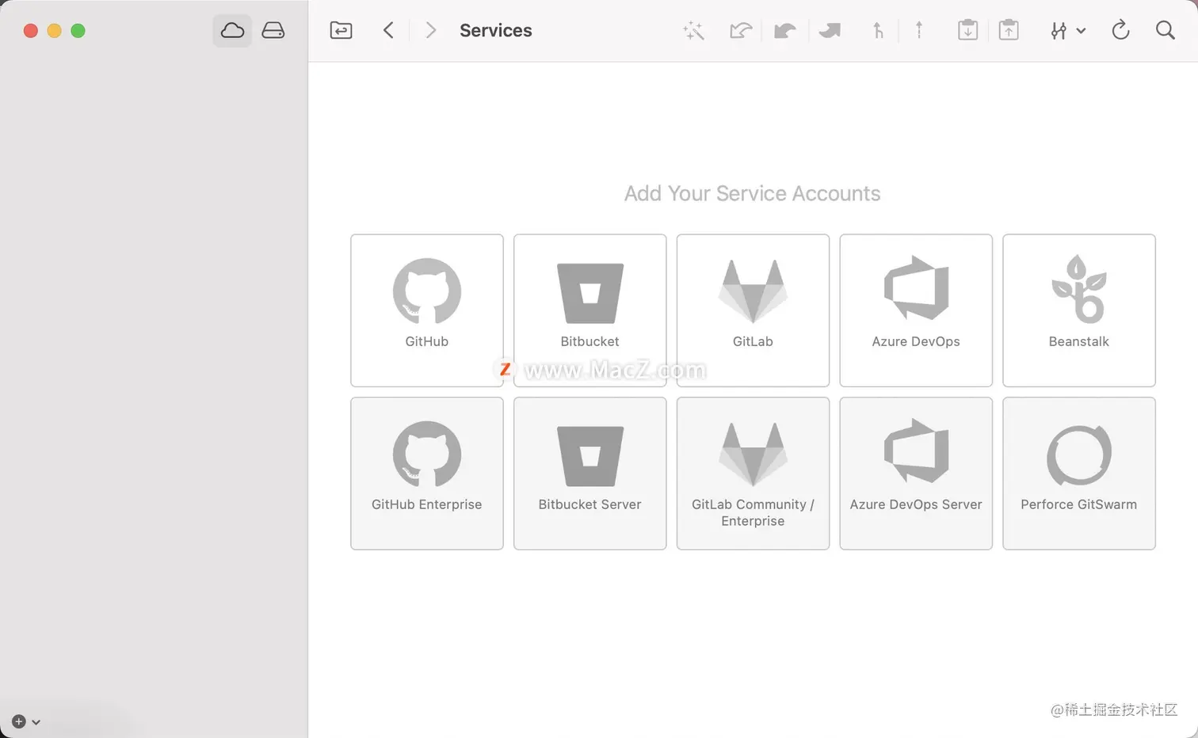Click the Pull toolbar icon
The image size is (1198, 738).
pos(784,31)
